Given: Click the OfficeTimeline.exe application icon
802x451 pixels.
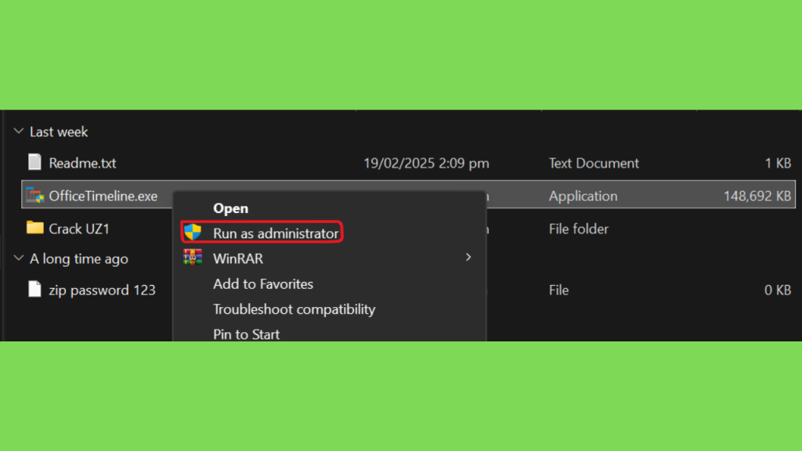Looking at the screenshot, I should 34,195.
